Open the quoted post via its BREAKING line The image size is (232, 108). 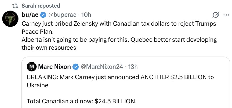pyautogui.click(x=120, y=77)
